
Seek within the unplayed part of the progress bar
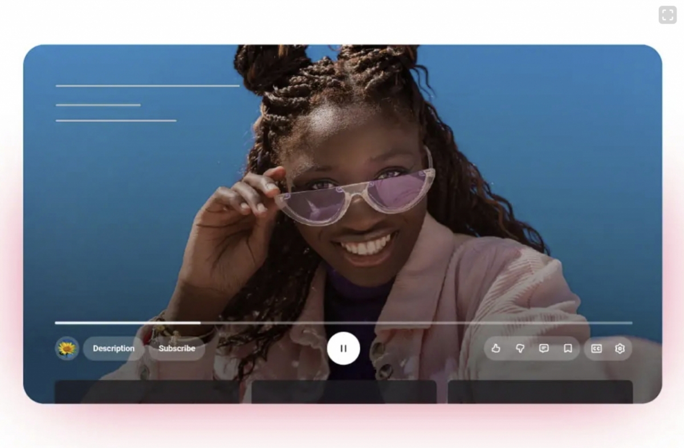click(x=416, y=323)
